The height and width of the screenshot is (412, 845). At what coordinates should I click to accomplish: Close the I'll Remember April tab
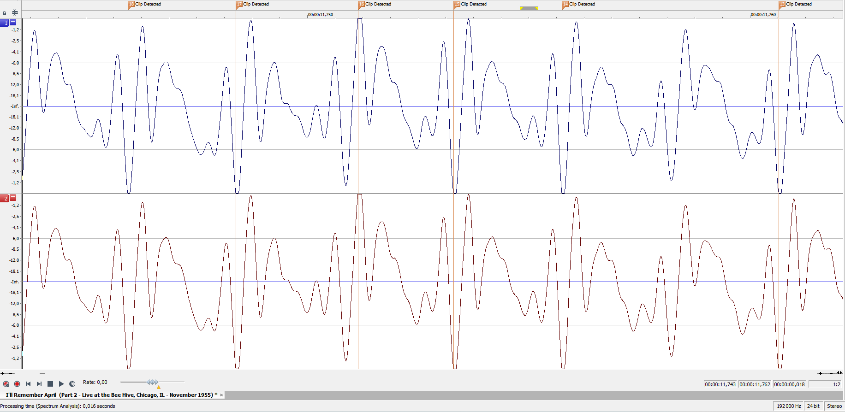(221, 395)
